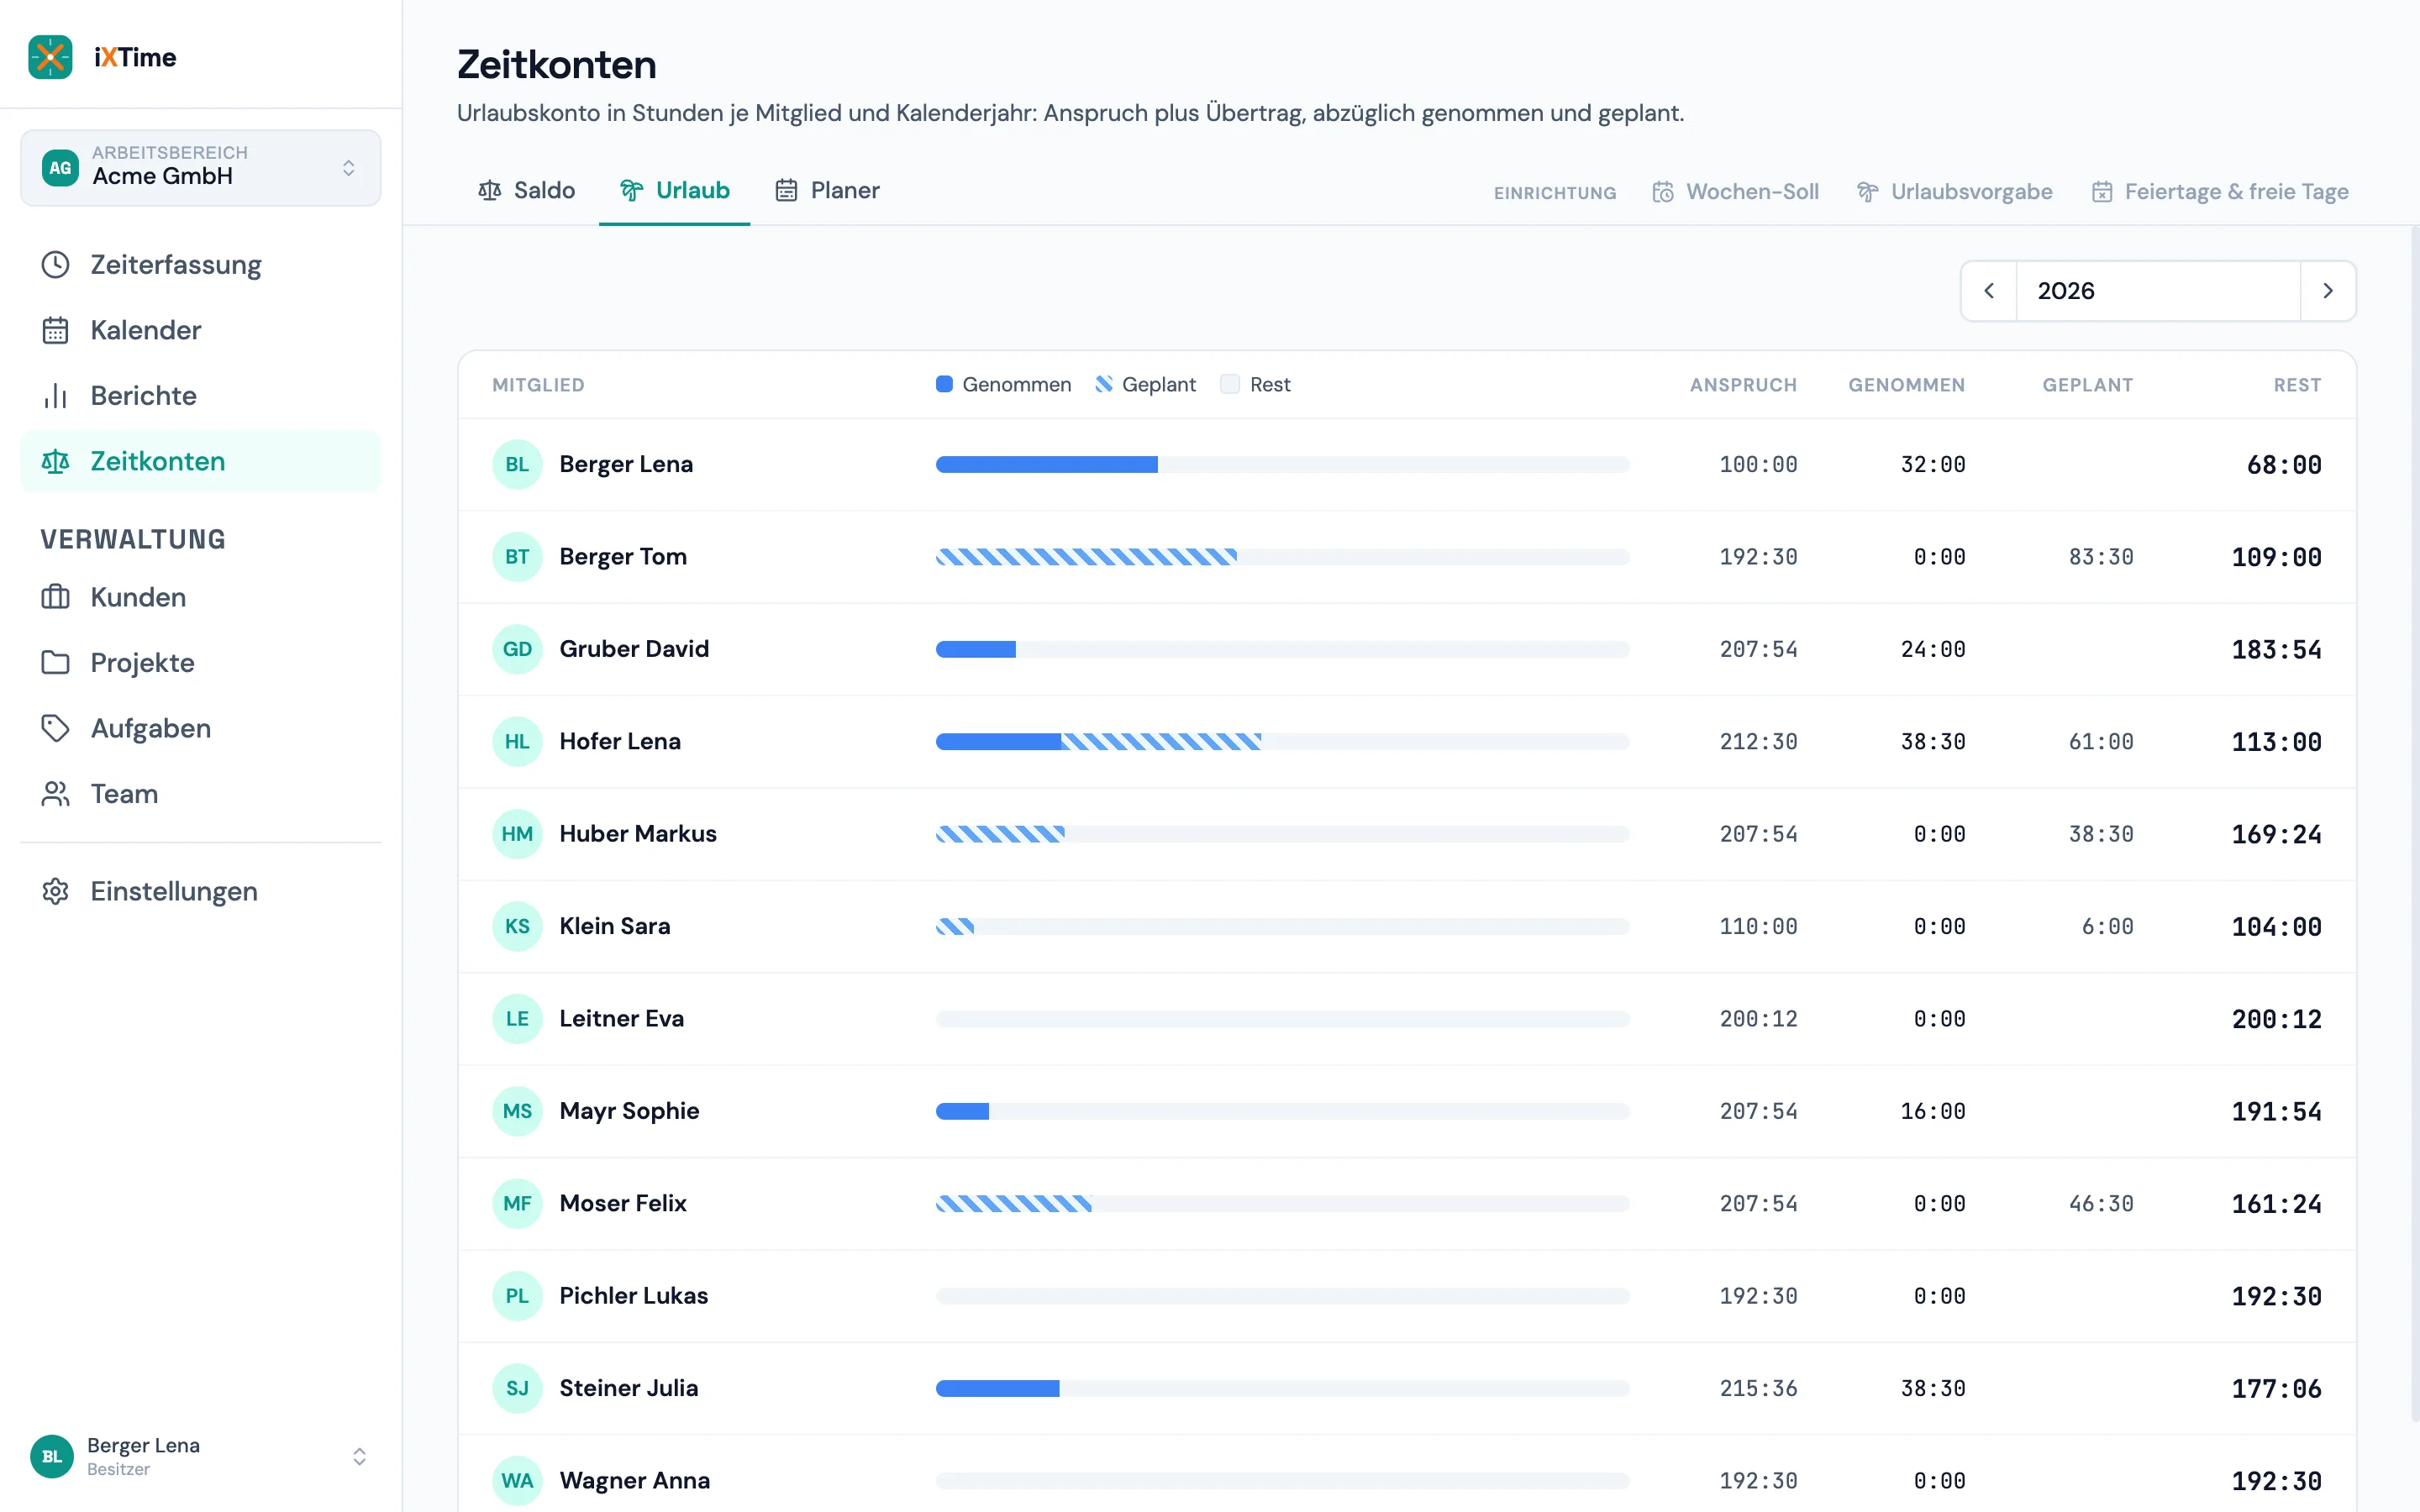Expand the Berger Lena user menu

tap(200, 1456)
